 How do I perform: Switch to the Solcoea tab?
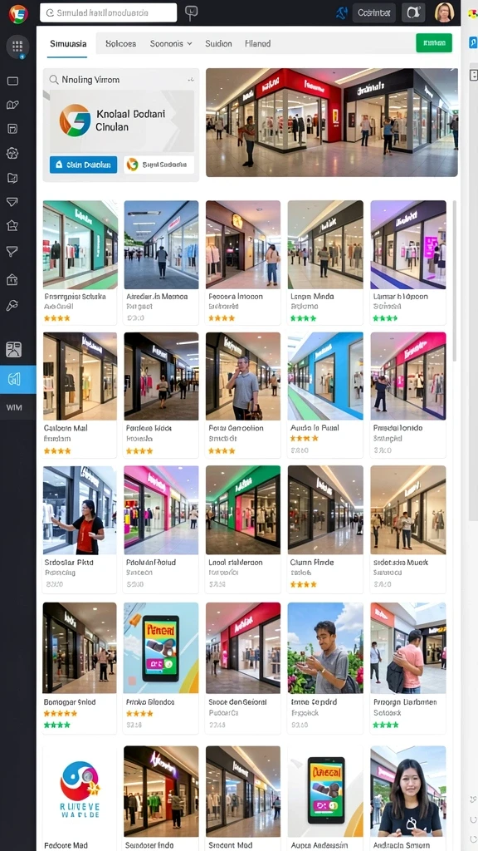pyautogui.click(x=121, y=43)
